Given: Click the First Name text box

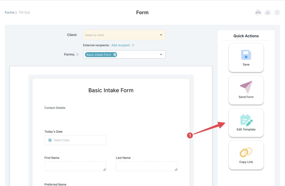Looking at the screenshot, I should pos(75,166).
